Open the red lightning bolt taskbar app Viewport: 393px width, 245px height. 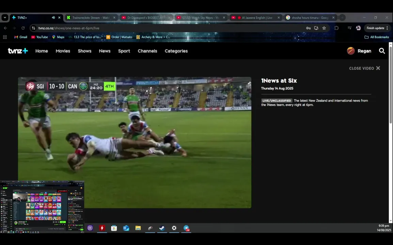102,228
